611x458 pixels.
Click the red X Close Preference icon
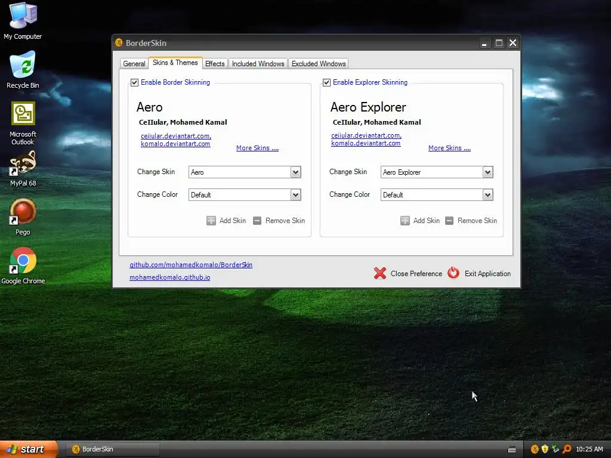[380, 273]
